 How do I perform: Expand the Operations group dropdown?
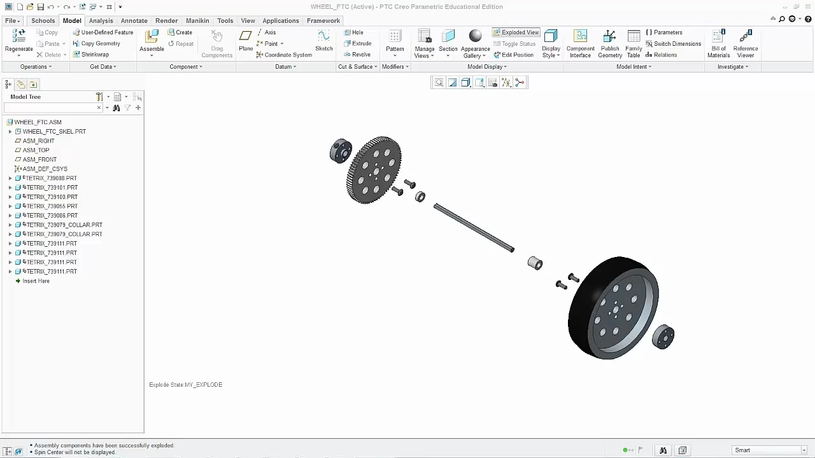point(35,67)
